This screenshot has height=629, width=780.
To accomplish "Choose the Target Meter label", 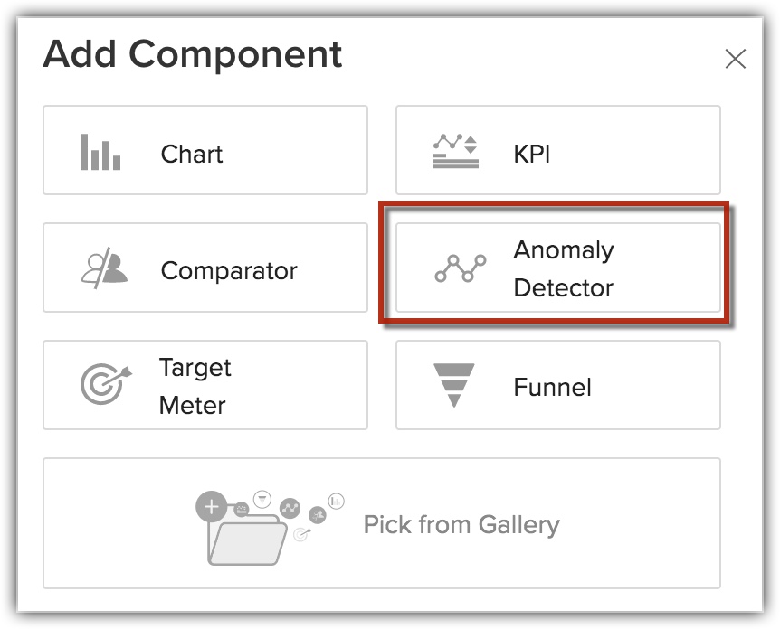I will point(195,386).
